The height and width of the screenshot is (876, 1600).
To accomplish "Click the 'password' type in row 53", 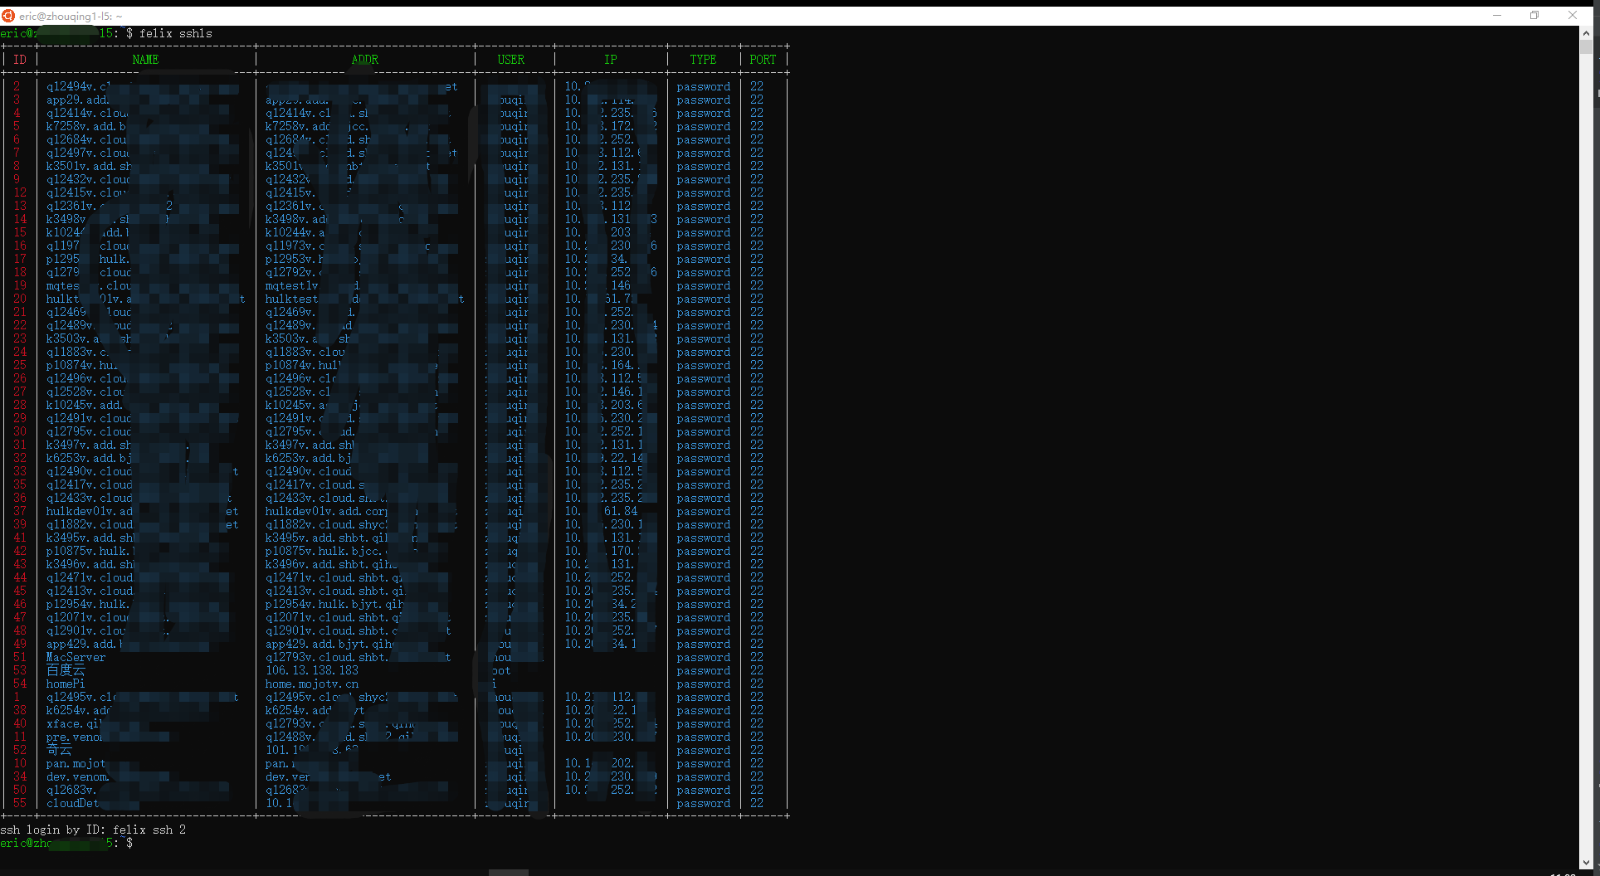I will click(703, 670).
